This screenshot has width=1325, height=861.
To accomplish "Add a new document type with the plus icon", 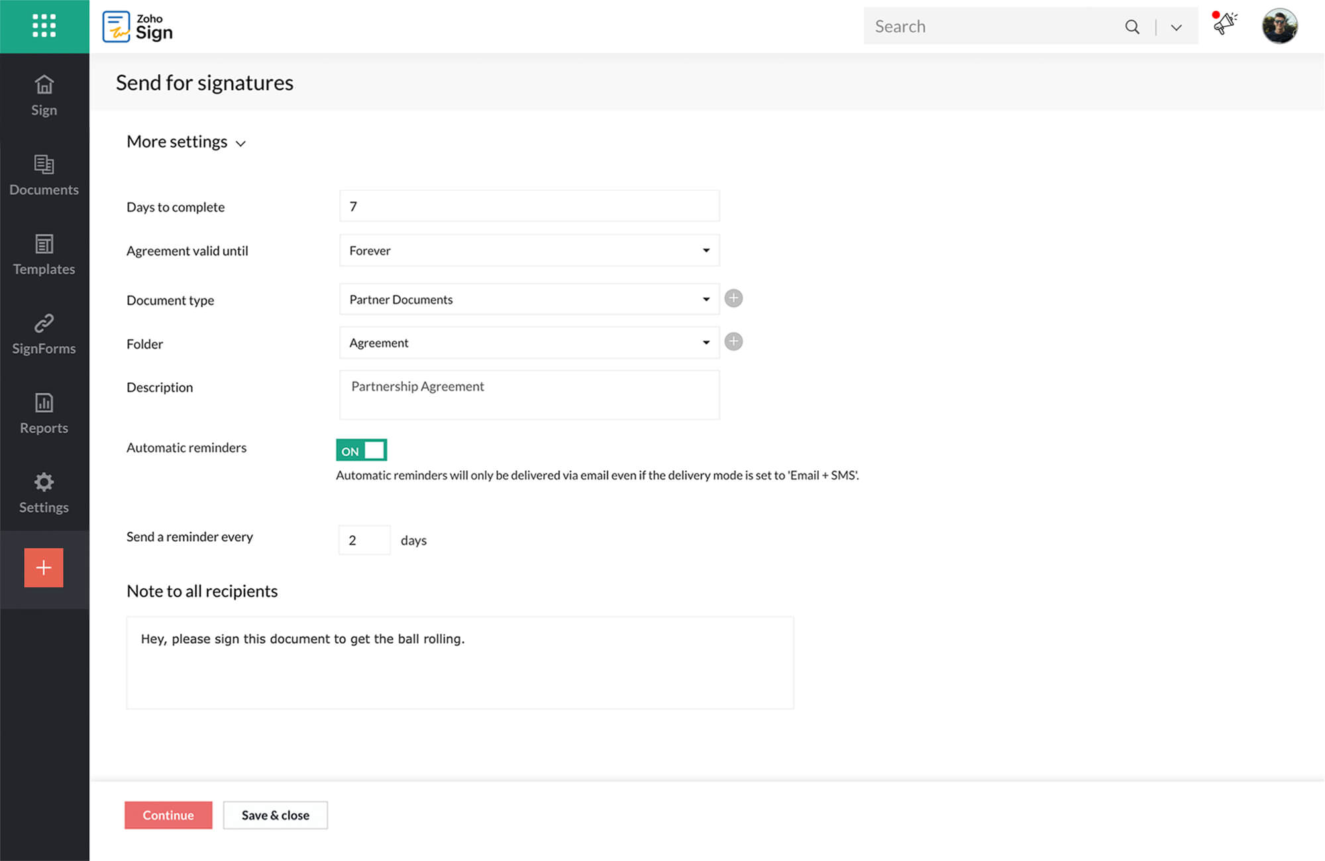I will (x=733, y=299).
